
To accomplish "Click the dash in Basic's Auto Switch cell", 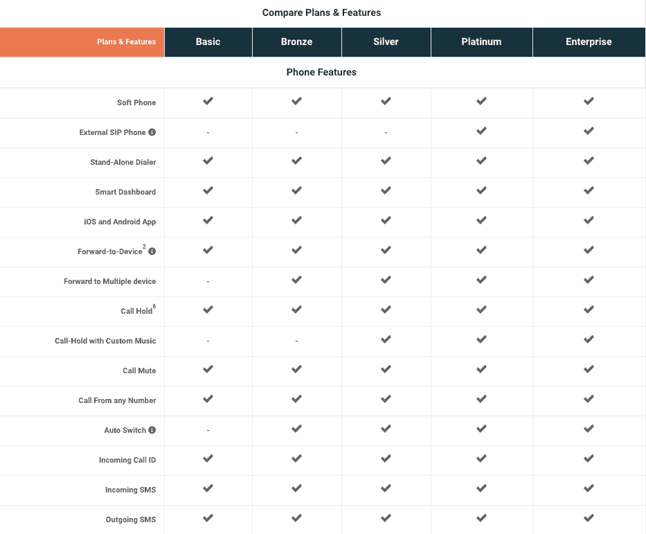I will click(208, 429).
